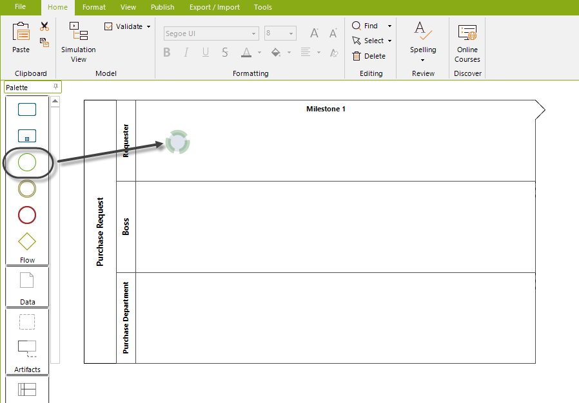Expand the Validate dropdown arrow
Viewport: 579px width, 403px height.
149,26
